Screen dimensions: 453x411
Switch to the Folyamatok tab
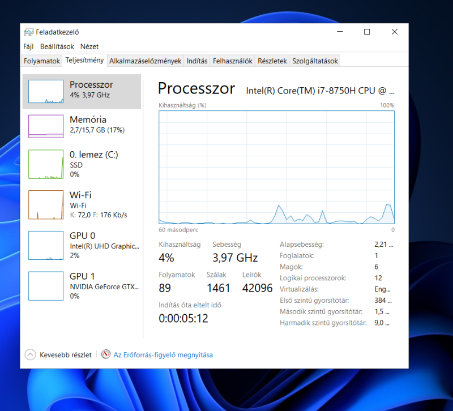(x=41, y=61)
